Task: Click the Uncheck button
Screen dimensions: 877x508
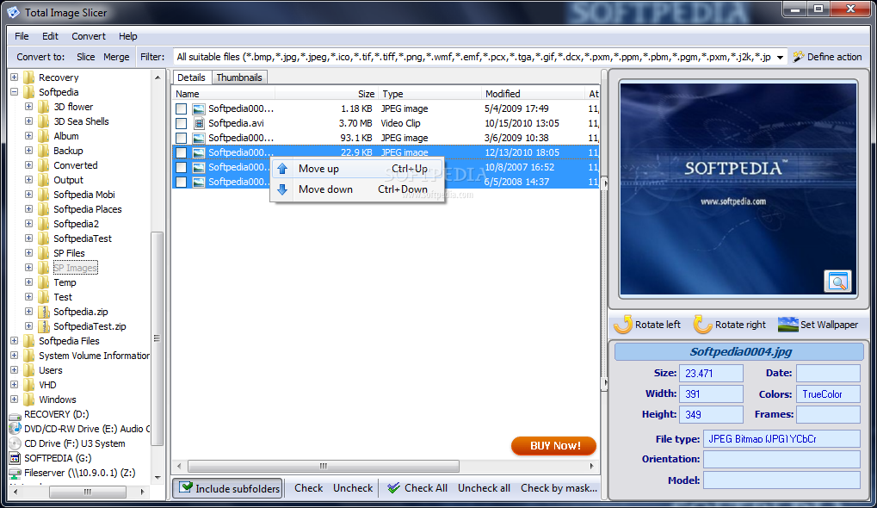Action: 353,488
